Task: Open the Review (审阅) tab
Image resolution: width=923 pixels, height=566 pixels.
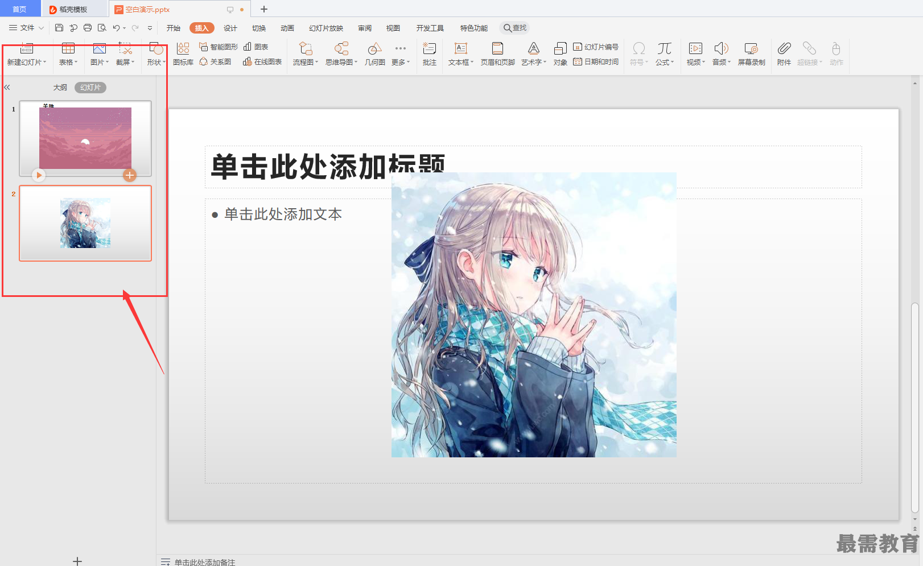Action: [365, 28]
